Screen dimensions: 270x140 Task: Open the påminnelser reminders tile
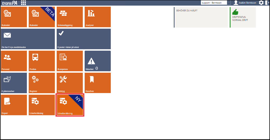click(x=14, y=83)
